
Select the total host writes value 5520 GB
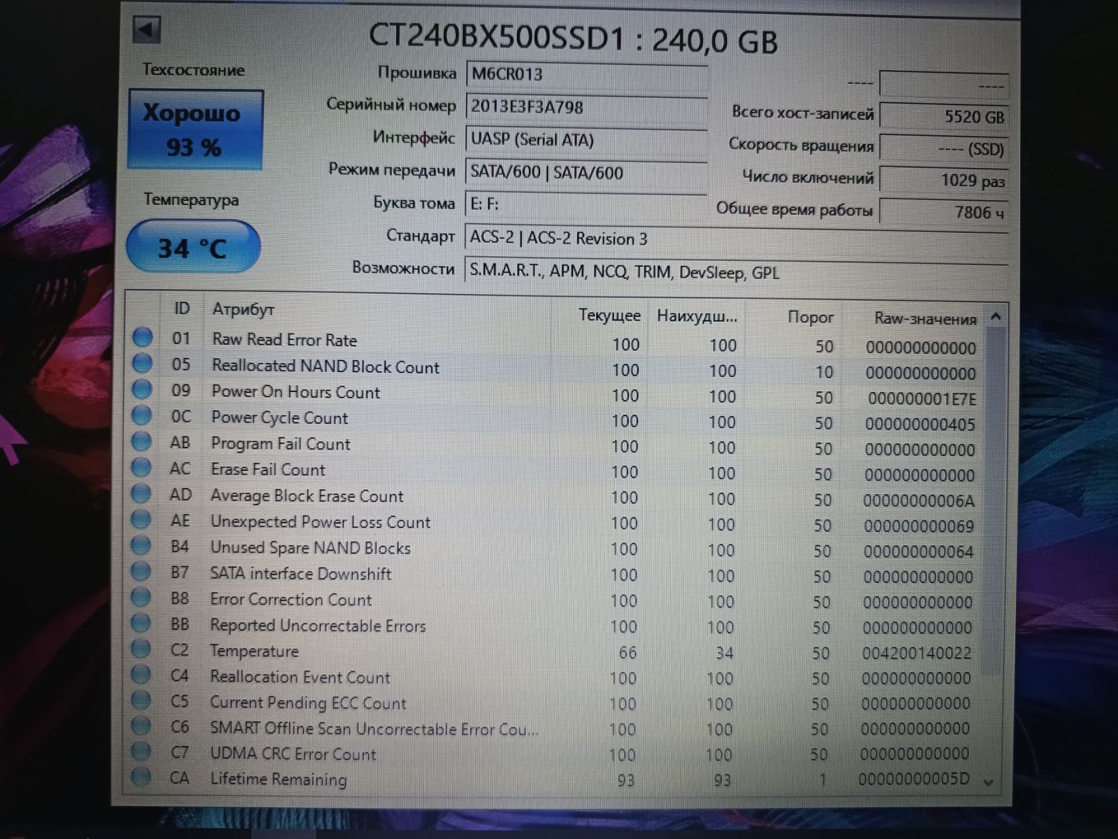click(944, 116)
